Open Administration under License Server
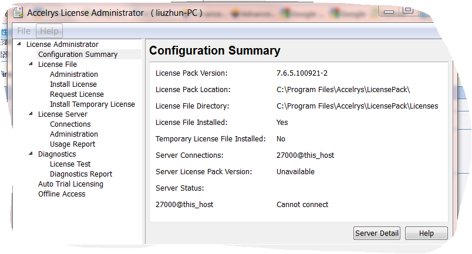472x254 pixels. click(74, 134)
